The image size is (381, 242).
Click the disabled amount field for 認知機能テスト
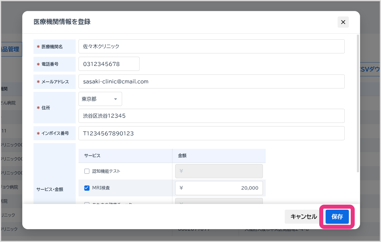pyautogui.click(x=219, y=171)
